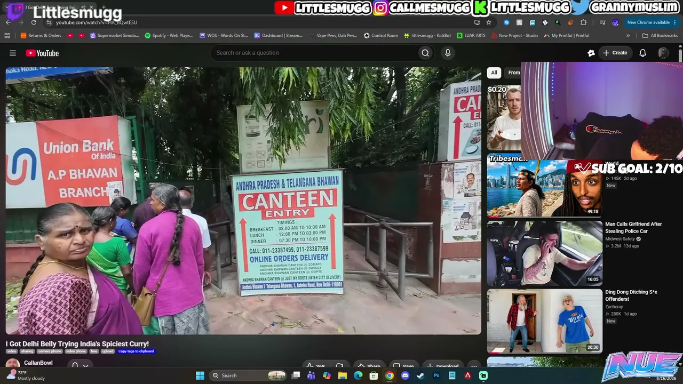Open the 'Supermarket Simula...' bookmark
This screenshot has width=683, height=384.
pyautogui.click(x=114, y=36)
